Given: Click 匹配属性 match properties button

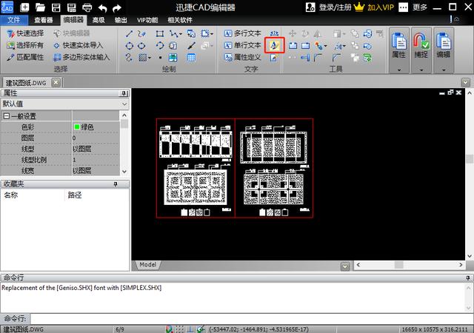Looking at the screenshot, I should click(x=25, y=57).
